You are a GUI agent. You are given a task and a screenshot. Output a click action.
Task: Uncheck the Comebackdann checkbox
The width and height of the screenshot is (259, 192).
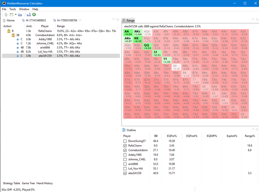125,150
